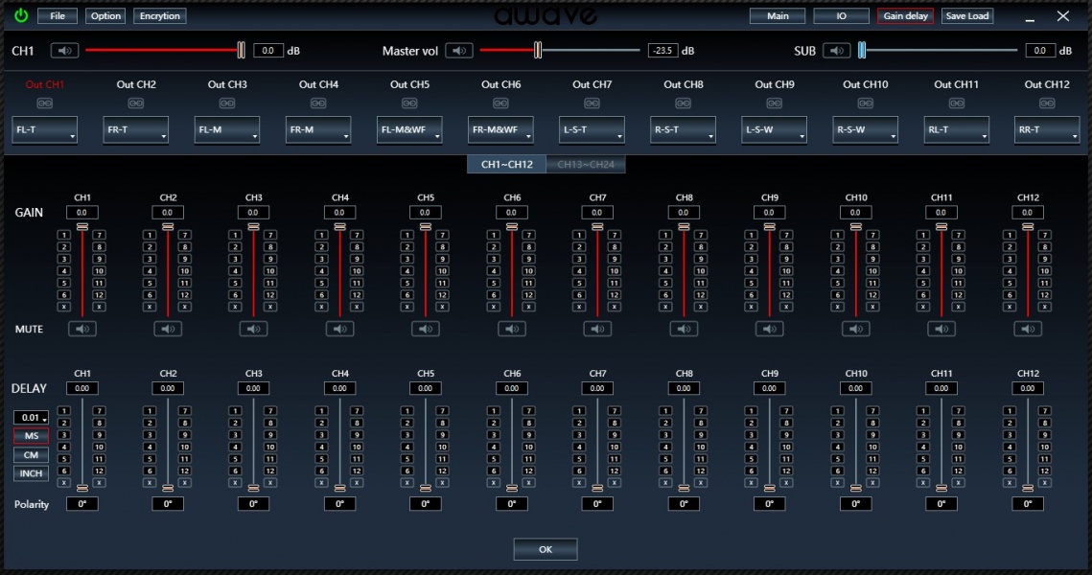Click link icon under Out CH2

click(136, 103)
